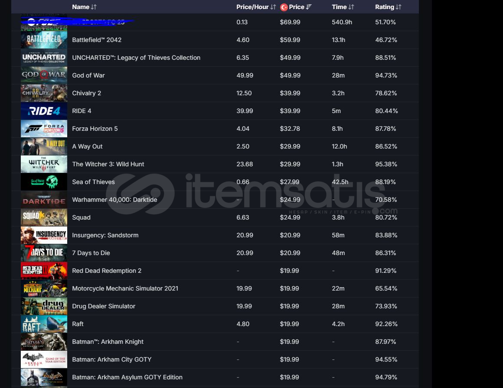503x388 pixels.
Task: Click the Raft game cover thumbnail
Action: [x=44, y=324]
